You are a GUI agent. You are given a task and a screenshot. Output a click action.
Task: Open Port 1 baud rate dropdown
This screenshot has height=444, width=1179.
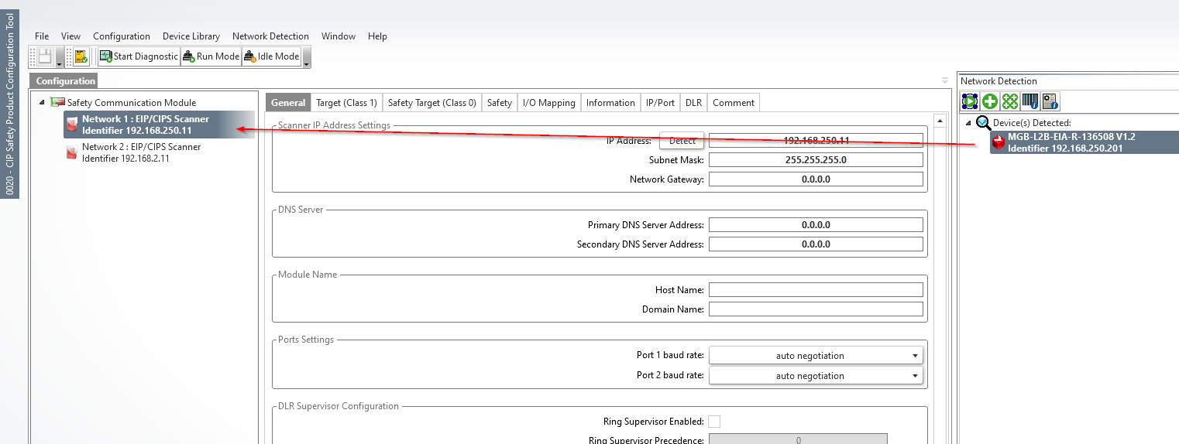pyautogui.click(x=816, y=356)
